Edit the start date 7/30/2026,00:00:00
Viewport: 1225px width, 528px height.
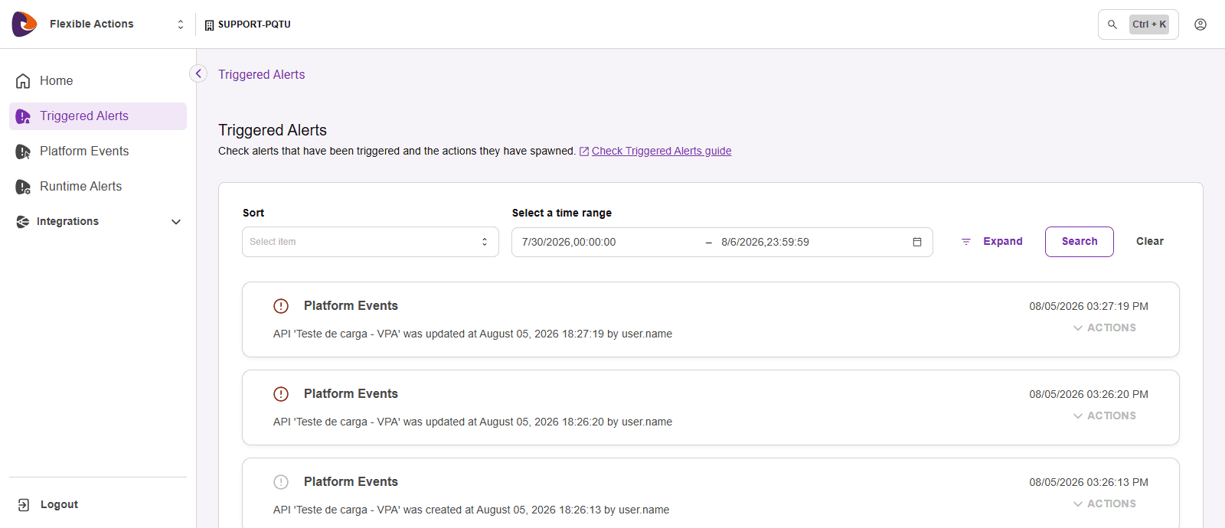[569, 243]
